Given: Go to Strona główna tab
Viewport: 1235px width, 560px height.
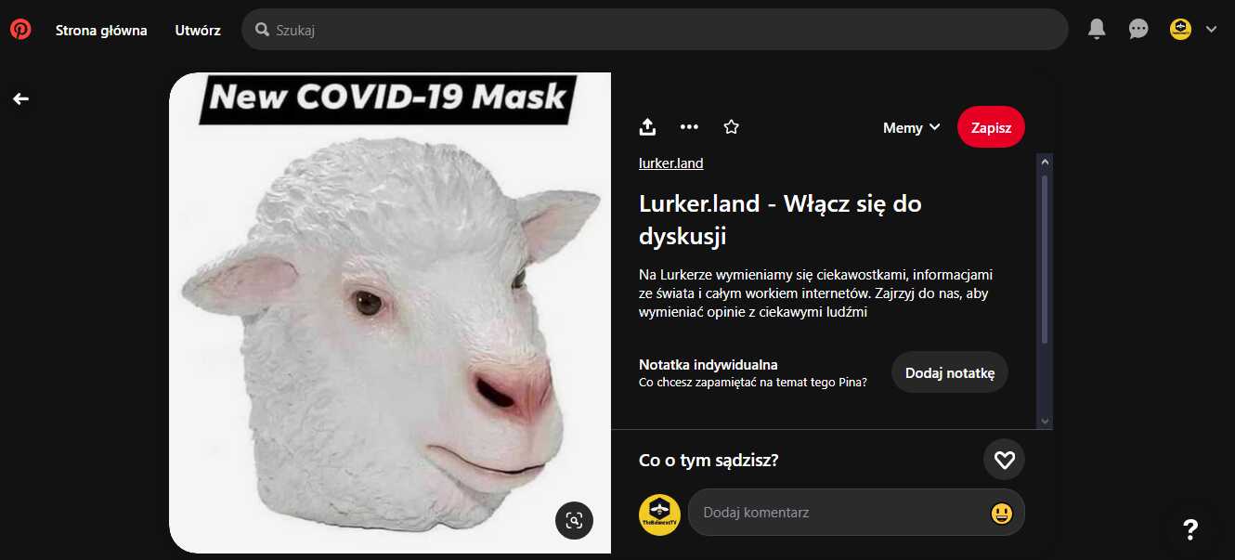Looking at the screenshot, I should pos(101,30).
